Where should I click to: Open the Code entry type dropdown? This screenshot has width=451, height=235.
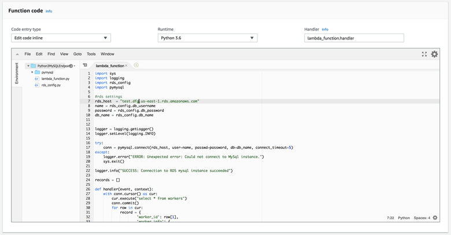coord(61,38)
